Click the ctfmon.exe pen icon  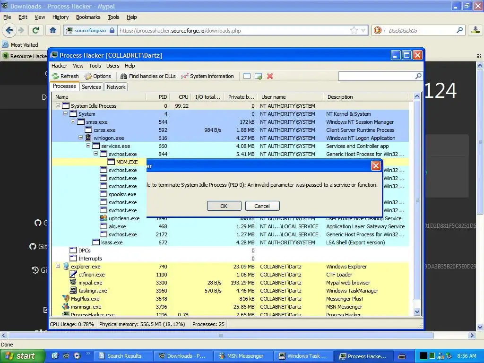(73, 274)
